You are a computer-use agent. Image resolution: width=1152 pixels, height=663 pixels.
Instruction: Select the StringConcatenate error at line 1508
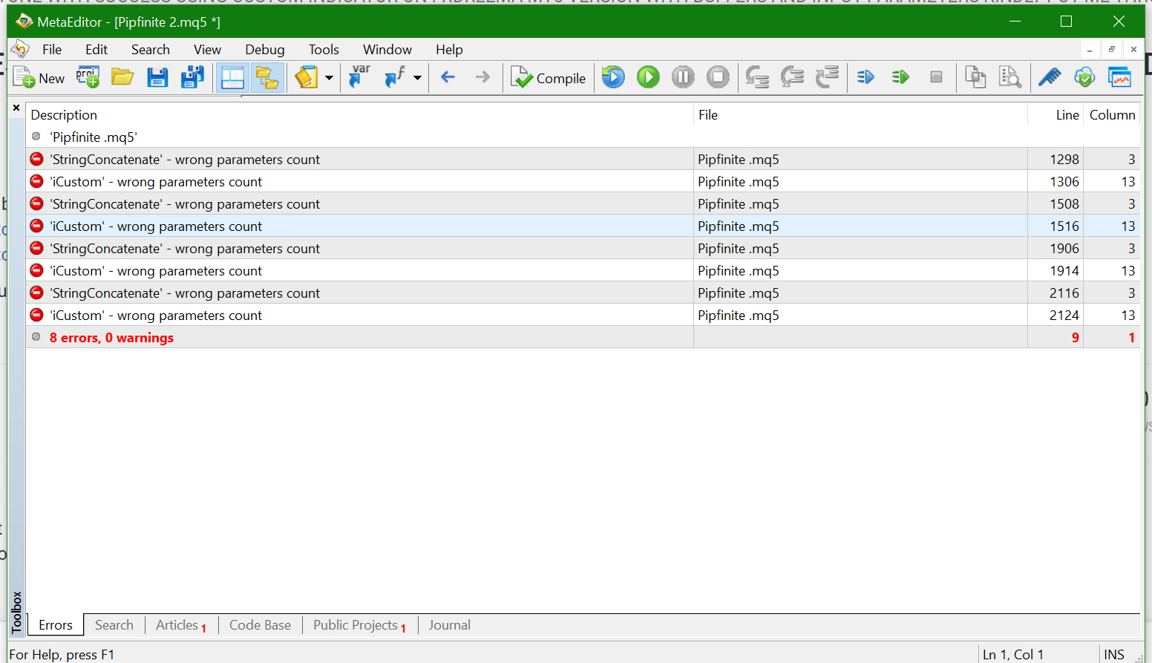click(583, 204)
